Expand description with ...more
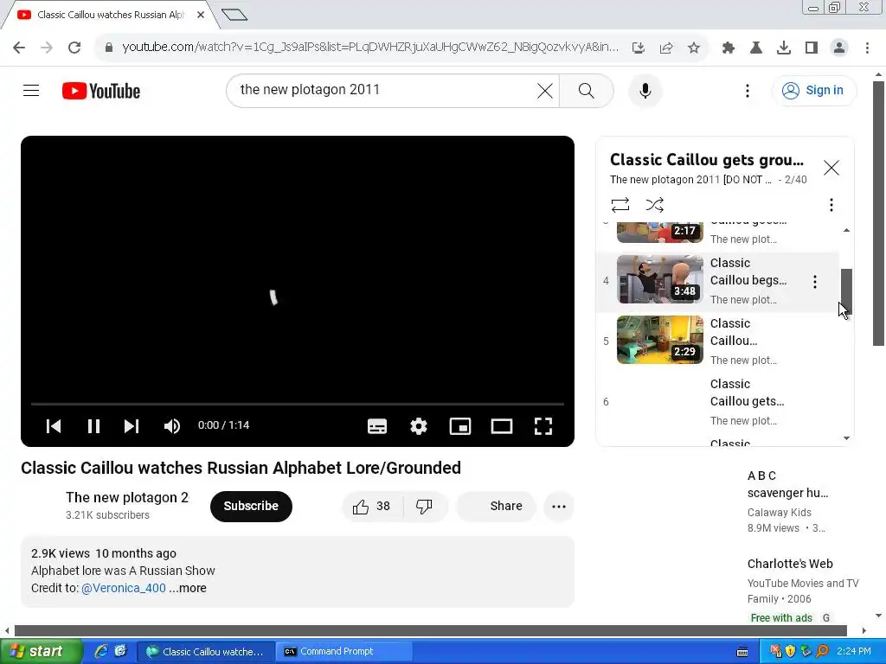886x664 pixels. point(188,588)
